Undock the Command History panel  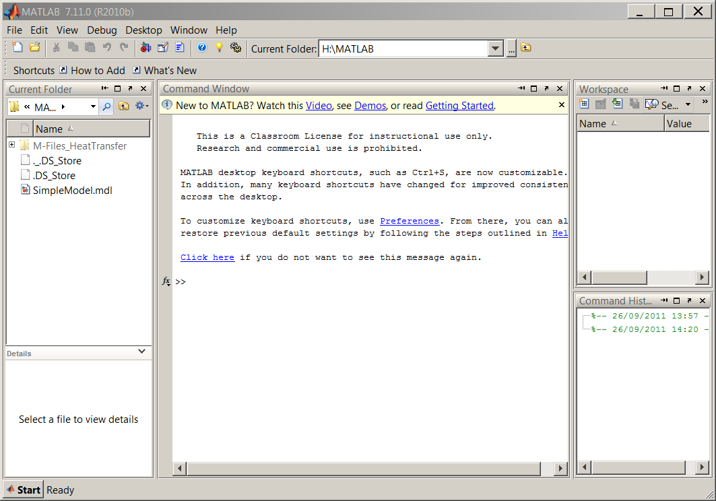(690, 300)
